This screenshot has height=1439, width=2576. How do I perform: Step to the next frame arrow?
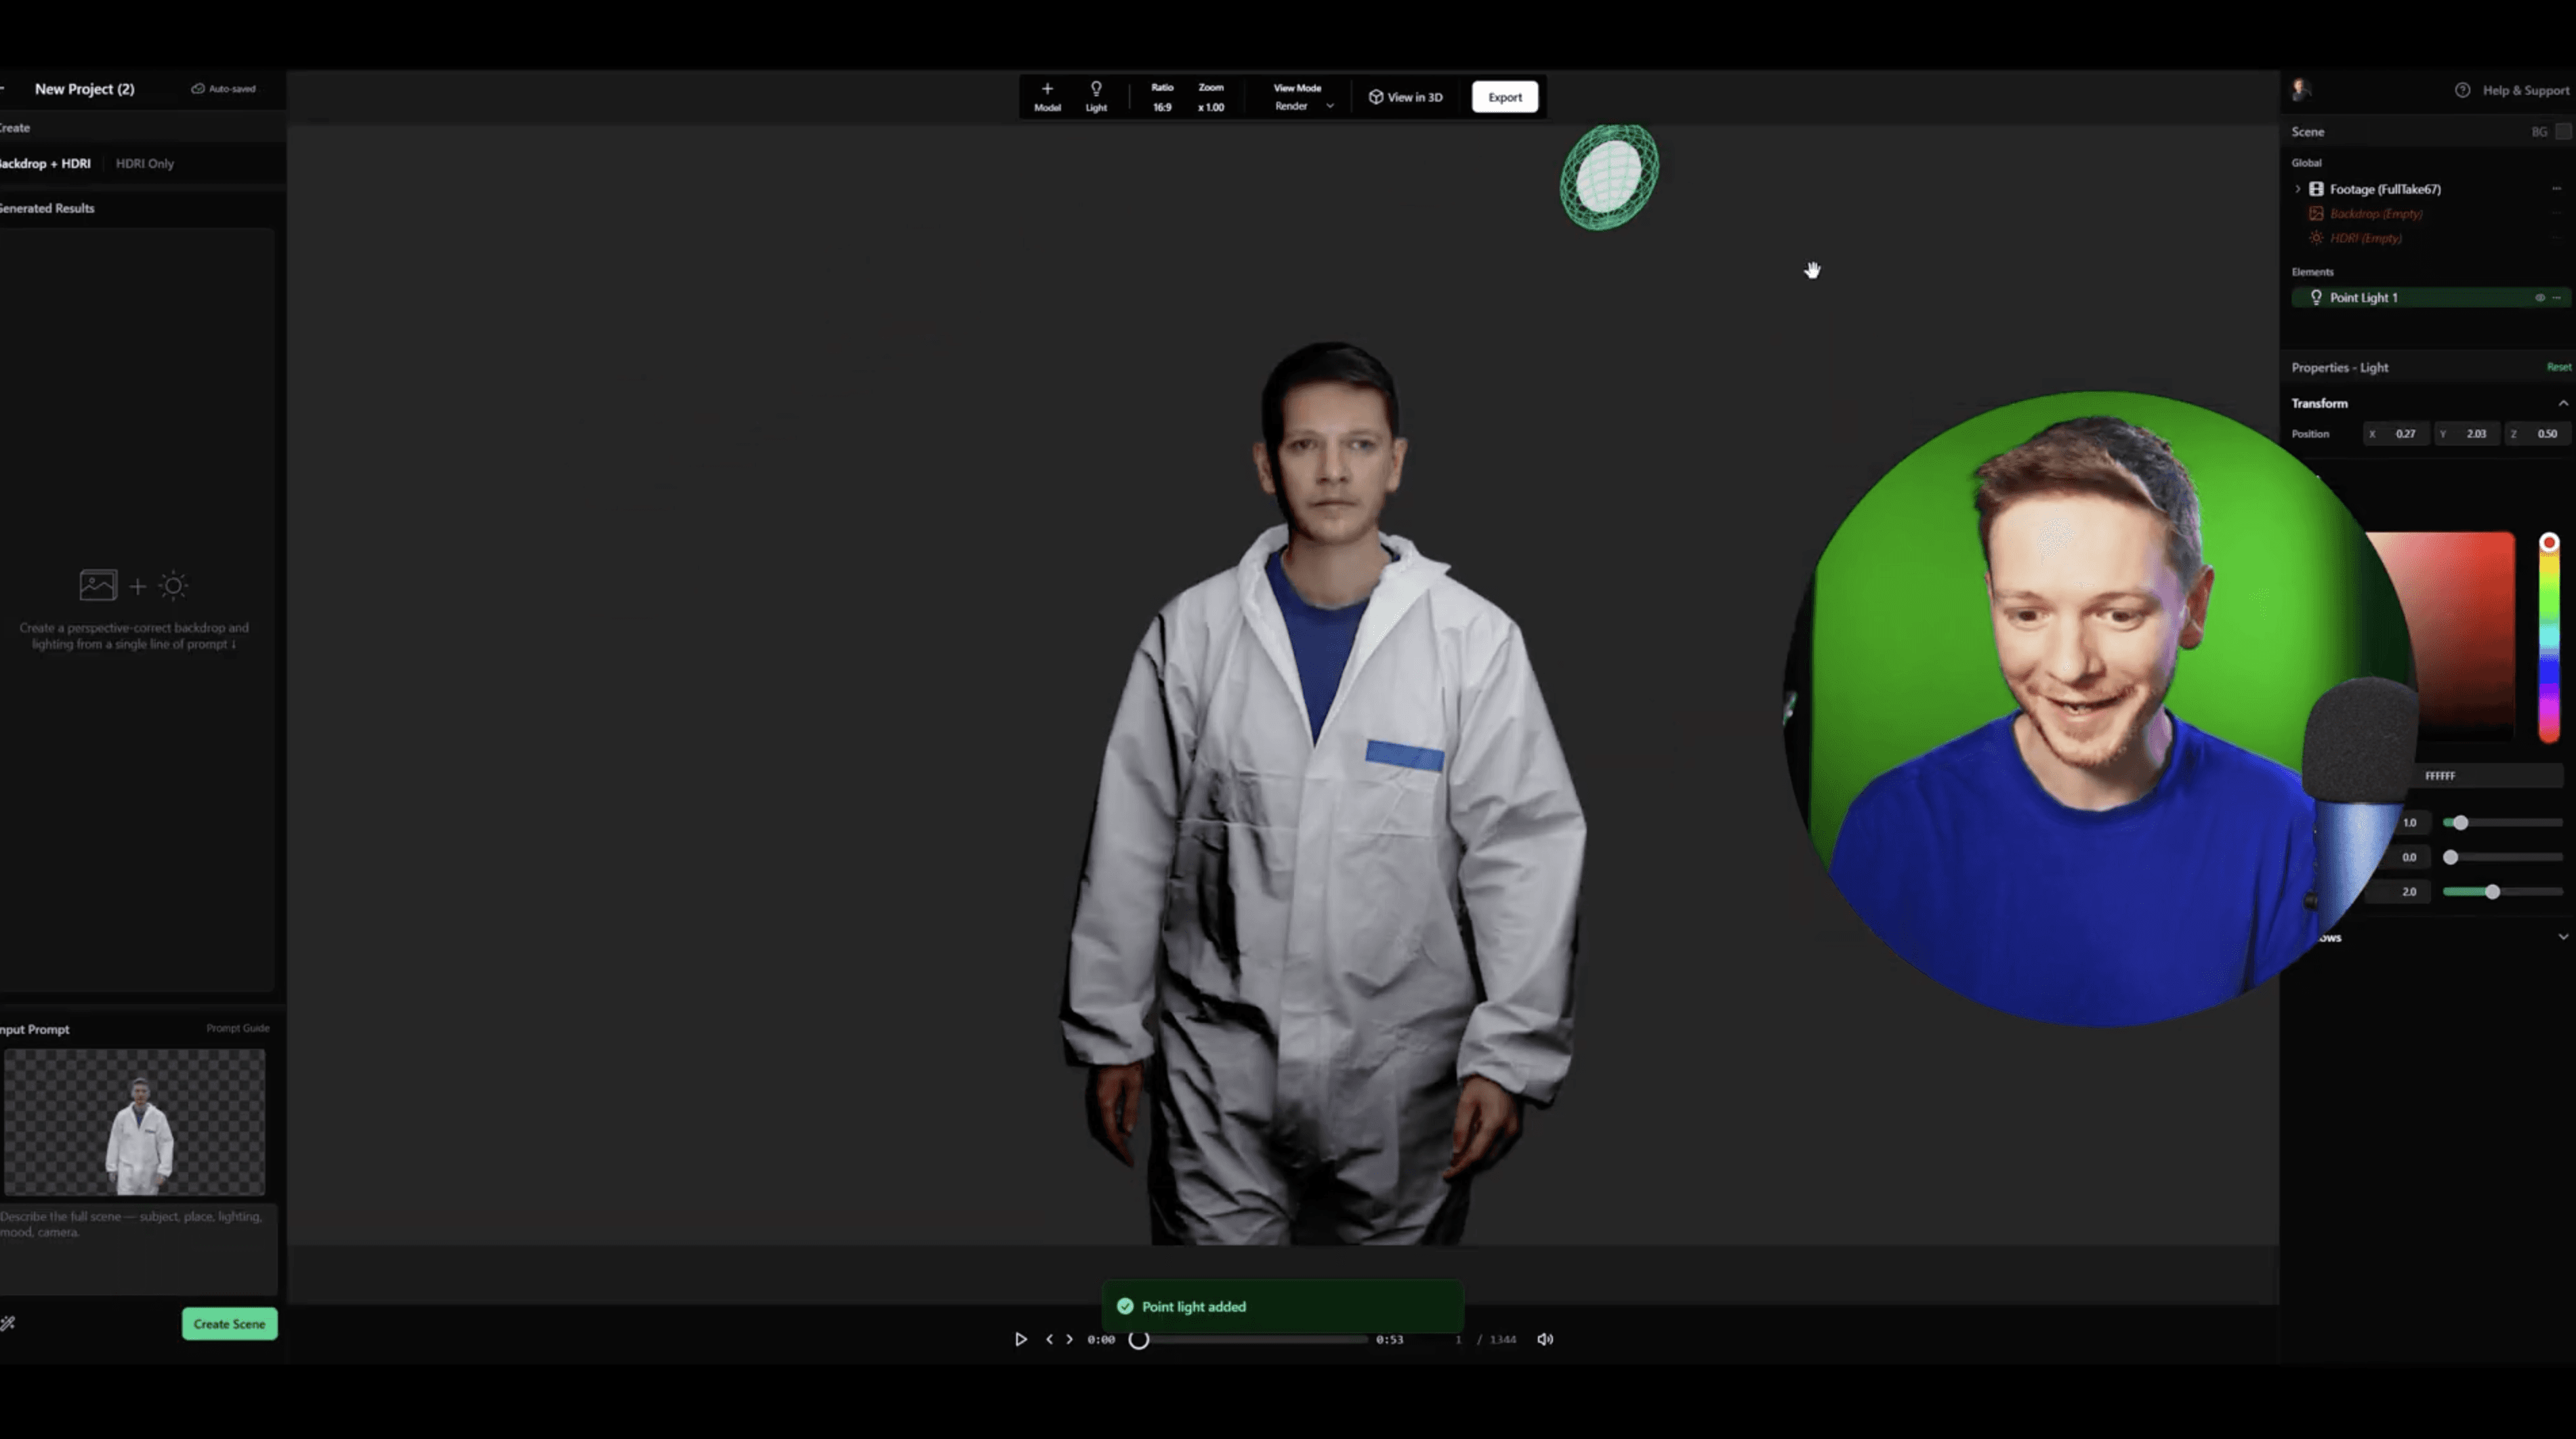[1069, 1339]
